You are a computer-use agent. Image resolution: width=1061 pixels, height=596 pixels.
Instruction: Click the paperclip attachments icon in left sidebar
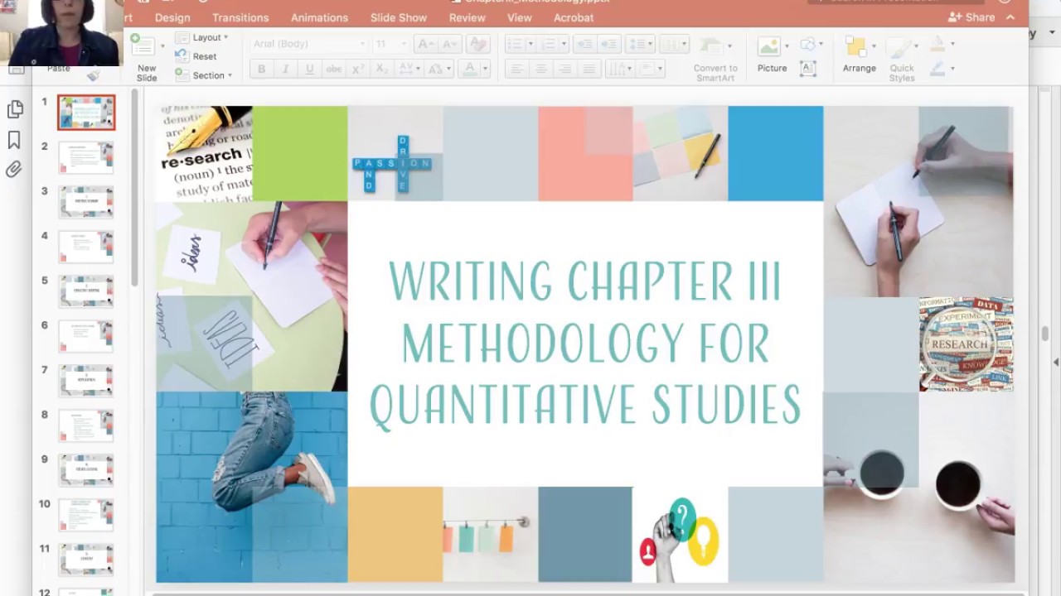tap(14, 170)
